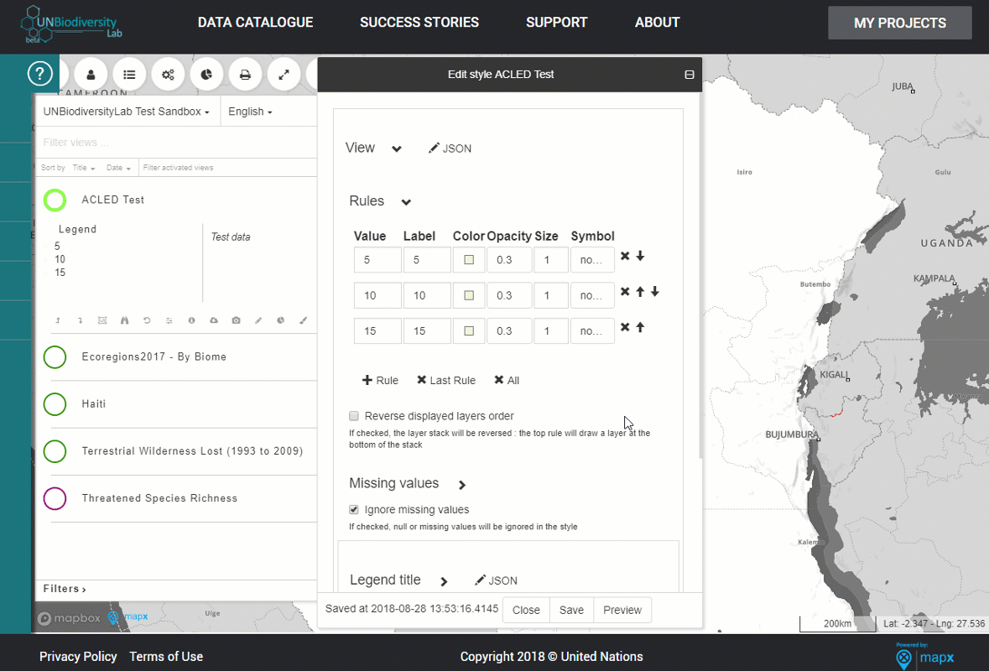Add a new rule with + Rule
The image size is (989, 671).
(380, 380)
